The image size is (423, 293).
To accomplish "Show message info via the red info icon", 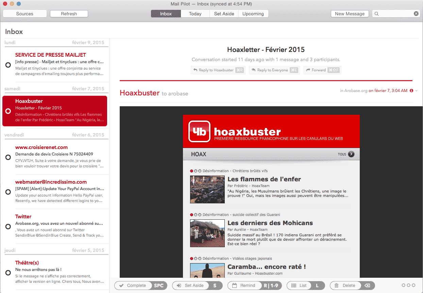I will (x=411, y=91).
